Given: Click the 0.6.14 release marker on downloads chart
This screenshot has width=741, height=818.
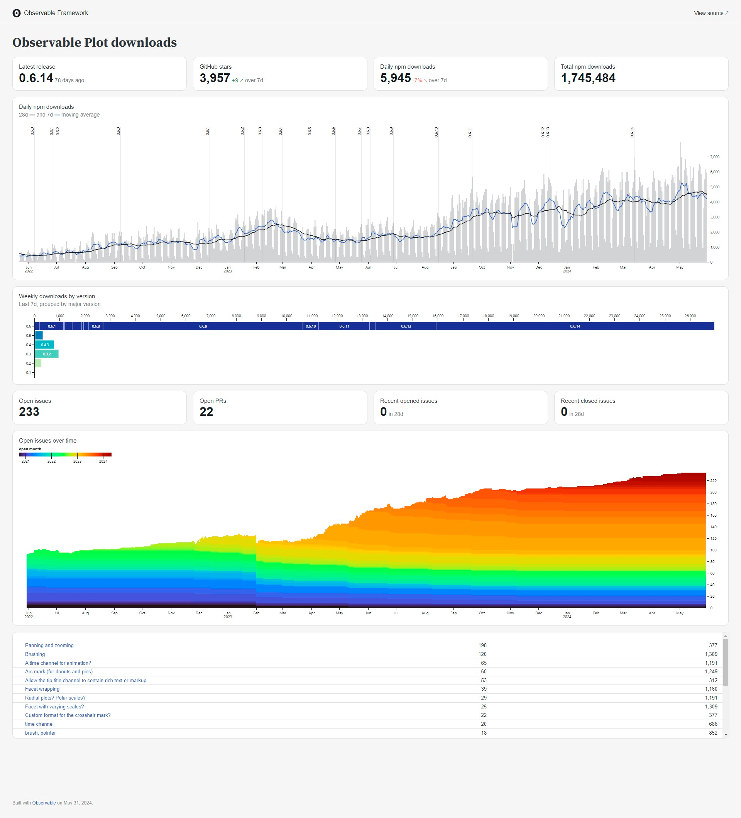Looking at the screenshot, I should click(x=632, y=133).
